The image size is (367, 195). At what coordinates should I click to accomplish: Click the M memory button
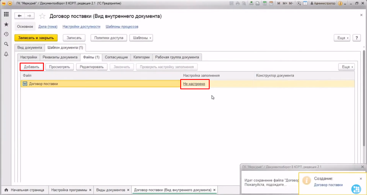(279, 3)
